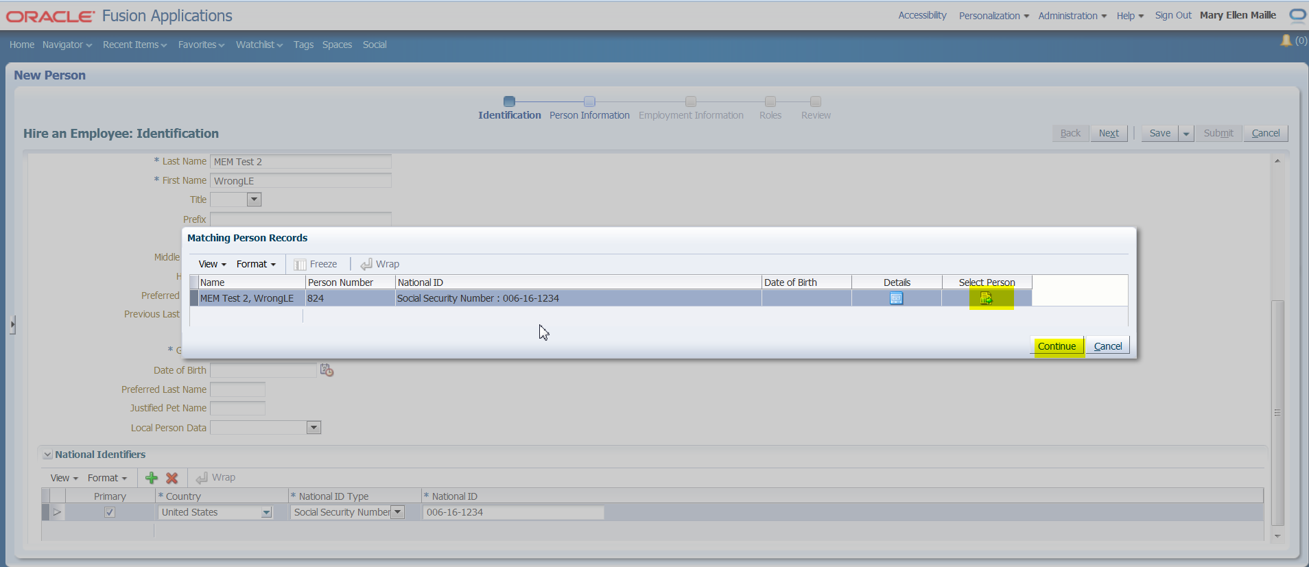Open the Title dropdown
1309x567 pixels.
[254, 200]
